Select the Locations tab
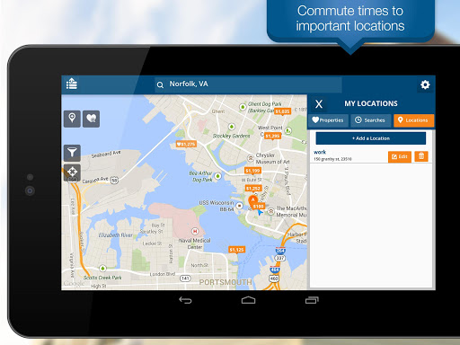The width and height of the screenshot is (460, 345). (x=413, y=120)
